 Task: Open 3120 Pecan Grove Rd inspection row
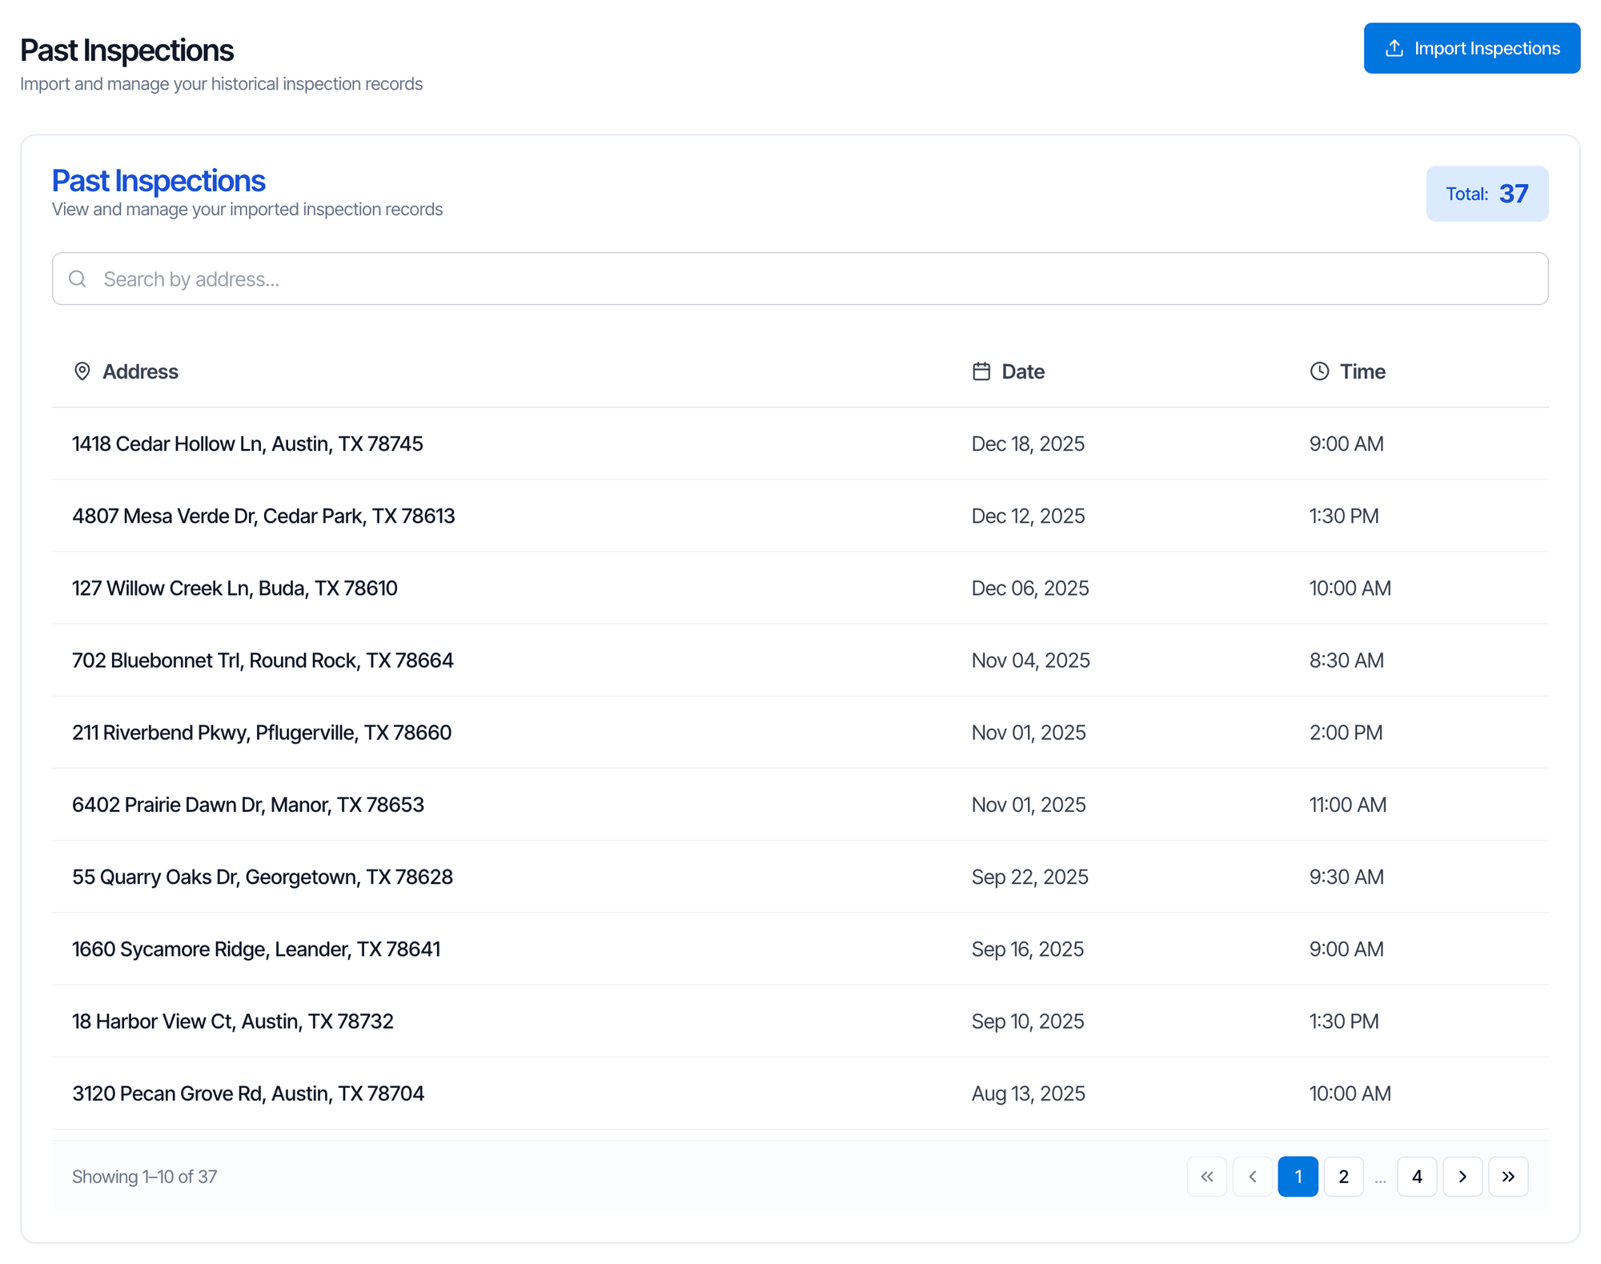[x=800, y=1093]
